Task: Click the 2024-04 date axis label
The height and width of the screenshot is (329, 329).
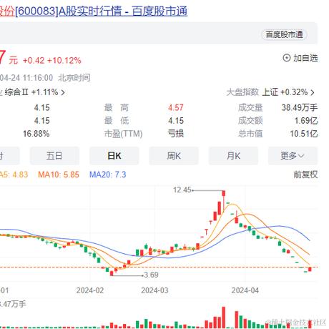Action: click(x=245, y=290)
